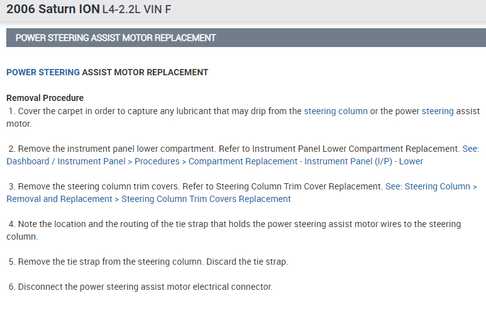486x313 pixels.
Task: Click "Procedures" in the step 2 link path
Action: 156,161
